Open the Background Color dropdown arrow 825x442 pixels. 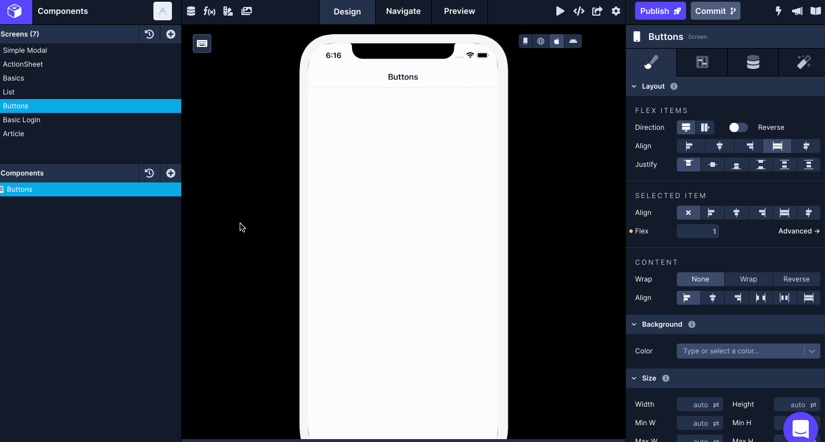click(812, 351)
